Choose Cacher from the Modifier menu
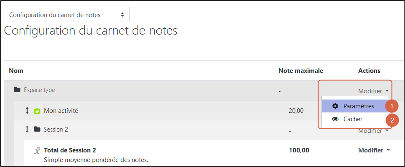Viewport: 405px width, 167px height. click(x=353, y=119)
